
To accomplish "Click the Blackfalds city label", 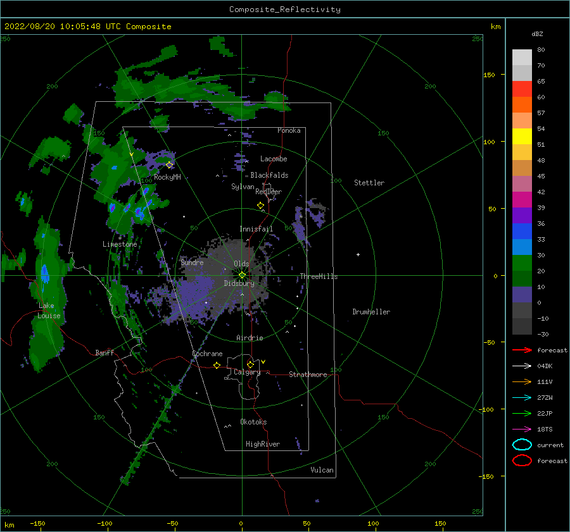I will (269, 175).
